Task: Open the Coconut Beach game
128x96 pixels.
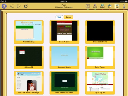Action: 64,57
